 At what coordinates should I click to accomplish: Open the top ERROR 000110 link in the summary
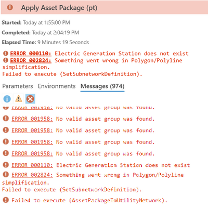pos(31,54)
